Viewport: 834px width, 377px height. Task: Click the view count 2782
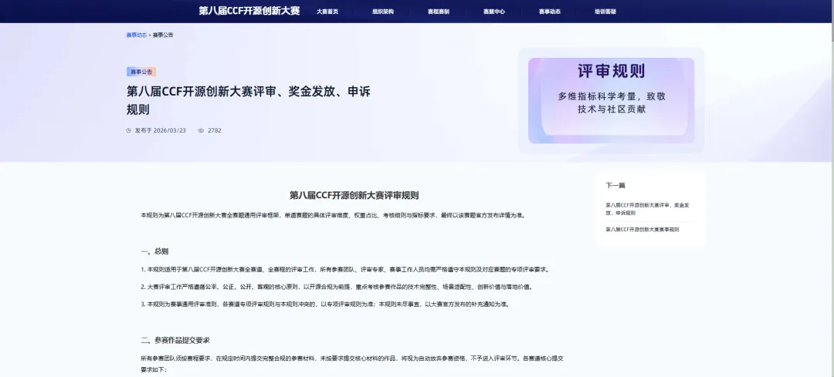[x=215, y=130]
